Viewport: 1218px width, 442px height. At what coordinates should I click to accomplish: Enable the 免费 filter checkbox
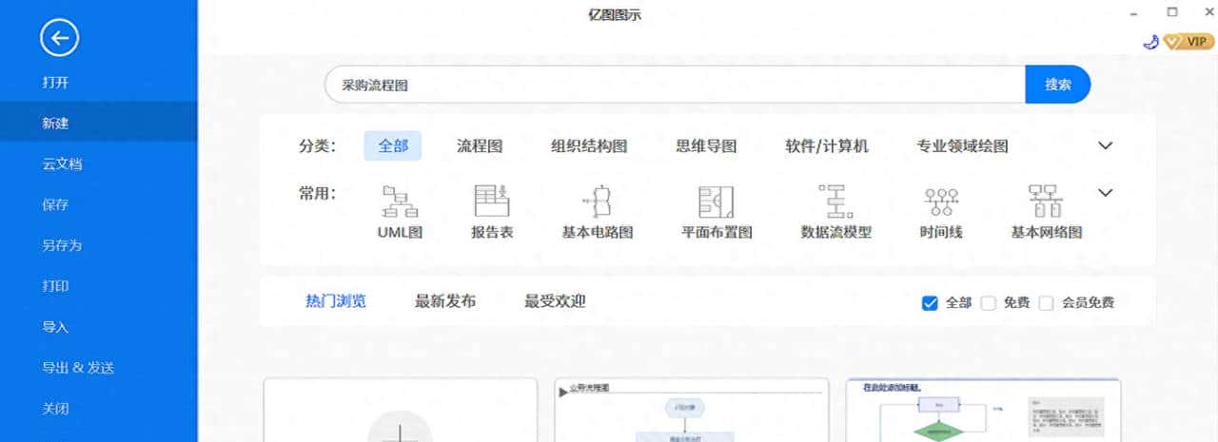(x=989, y=303)
